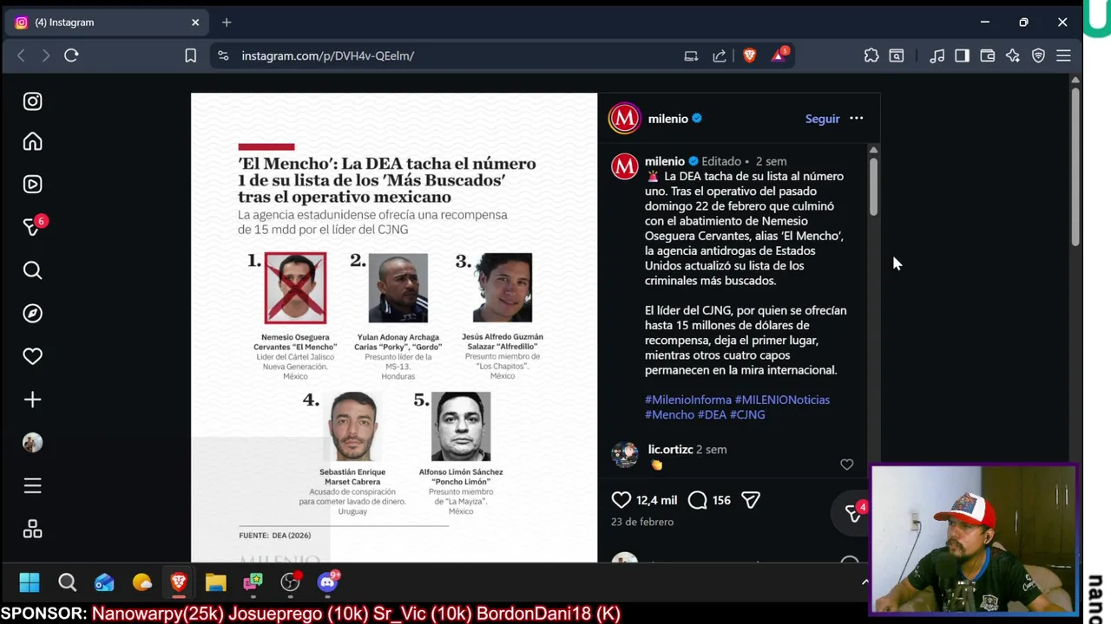Image resolution: width=1111 pixels, height=624 pixels.
Task: Close the Instagram tab
Action: [x=195, y=23]
